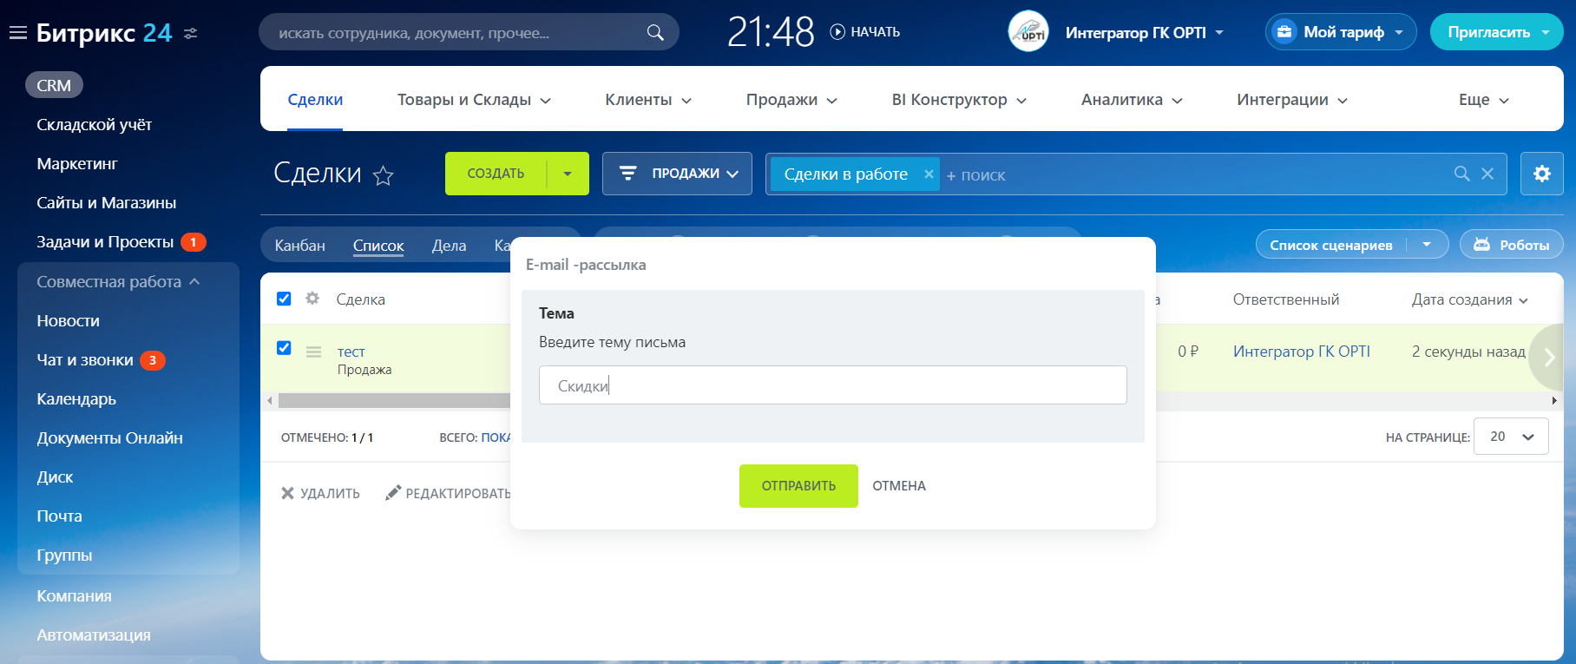Open notification badge on Задачи и Проекты

(194, 242)
